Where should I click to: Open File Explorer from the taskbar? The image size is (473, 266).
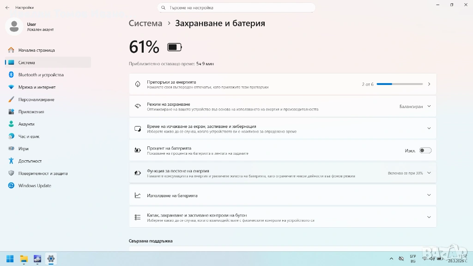pos(24,259)
